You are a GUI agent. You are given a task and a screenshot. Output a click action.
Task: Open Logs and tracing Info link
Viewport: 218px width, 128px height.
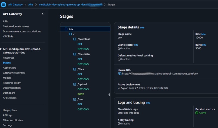tap(148, 103)
